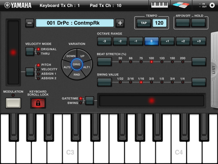Set beat stretch to 200

click(x=183, y=61)
